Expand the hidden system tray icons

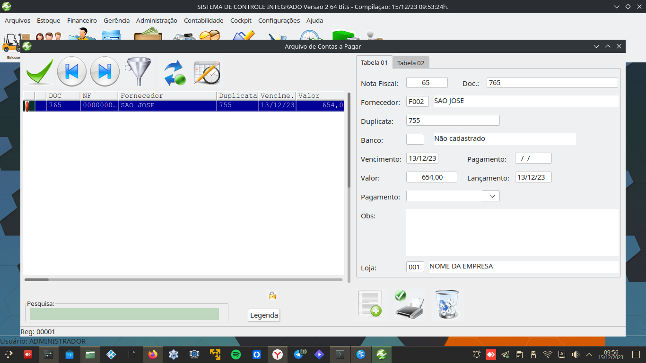[x=589, y=354]
